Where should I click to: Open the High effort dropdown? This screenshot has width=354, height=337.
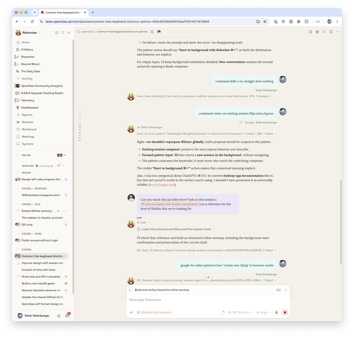click(x=263, y=312)
